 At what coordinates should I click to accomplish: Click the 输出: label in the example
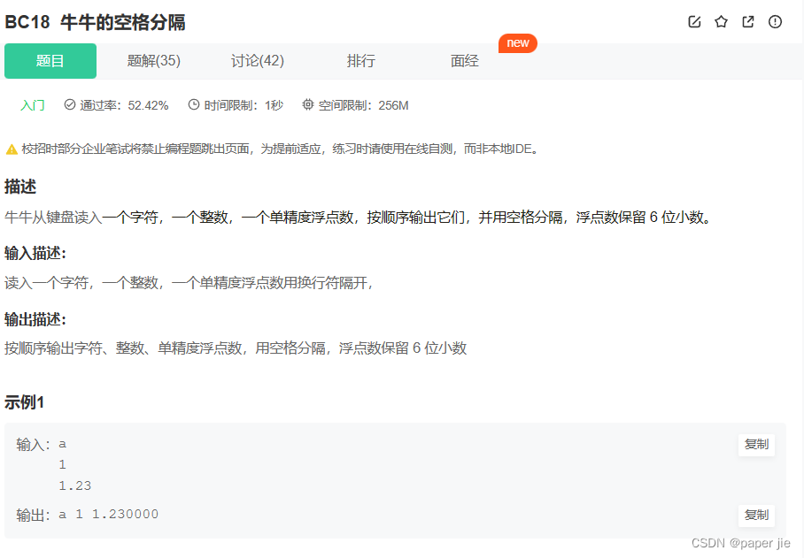point(34,515)
